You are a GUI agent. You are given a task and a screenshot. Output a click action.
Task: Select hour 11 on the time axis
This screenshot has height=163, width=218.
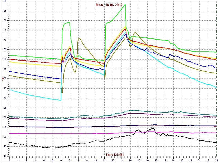click(104, 160)
